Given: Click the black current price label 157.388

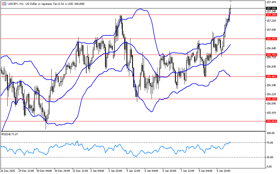Looking at the screenshot, I should [271, 8].
